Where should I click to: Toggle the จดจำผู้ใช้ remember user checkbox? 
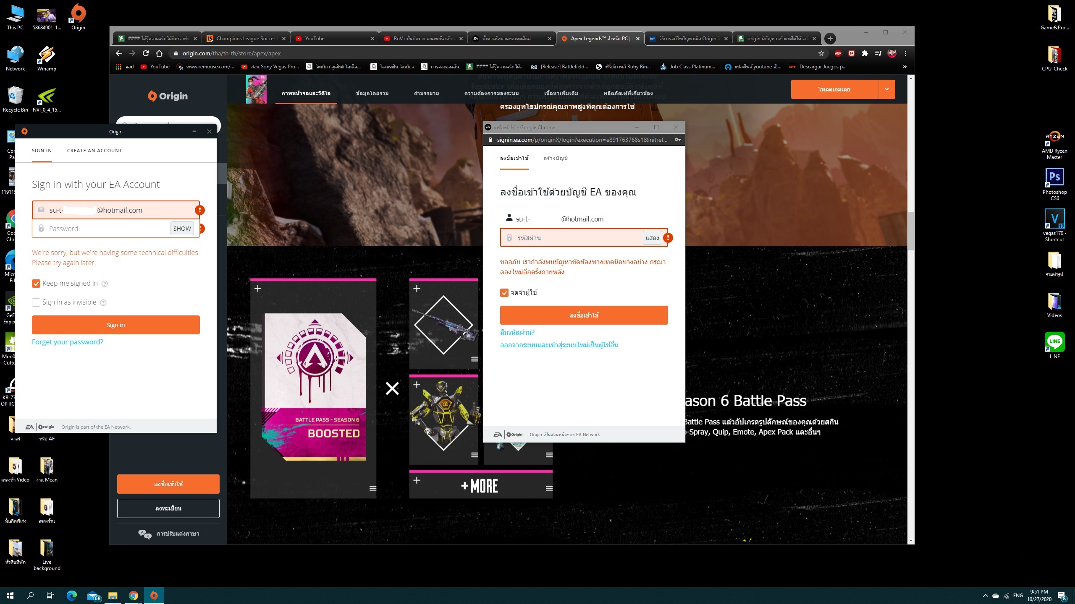[504, 293]
